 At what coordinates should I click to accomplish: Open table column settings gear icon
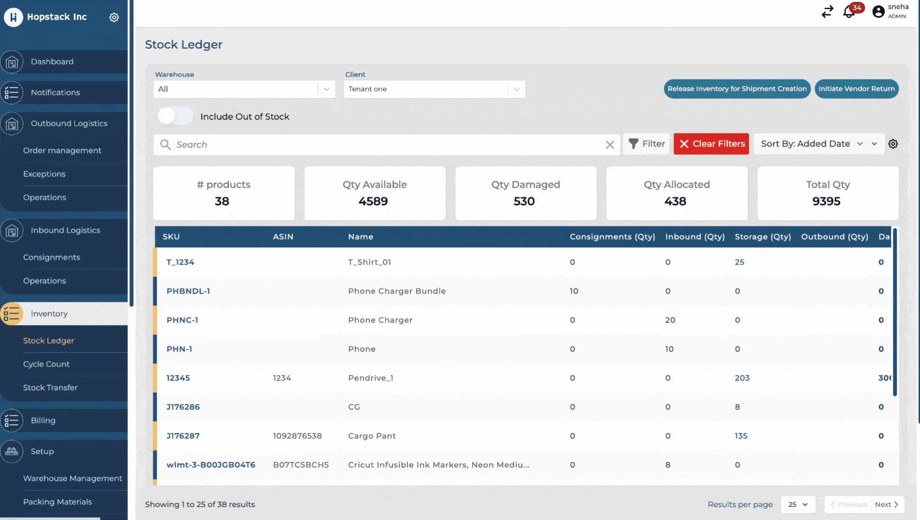point(893,144)
